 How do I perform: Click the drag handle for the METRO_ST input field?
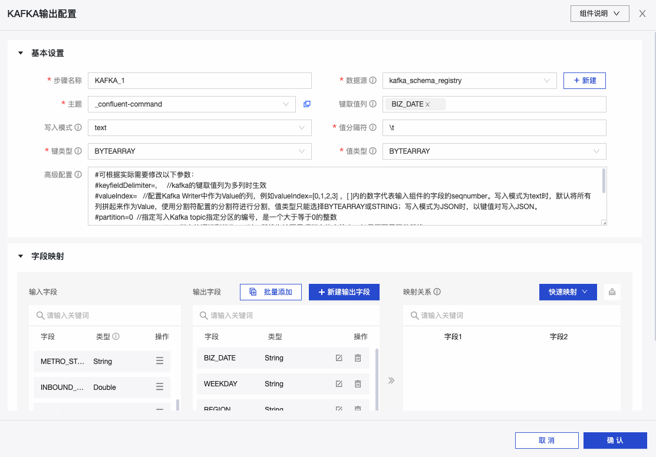pos(160,362)
